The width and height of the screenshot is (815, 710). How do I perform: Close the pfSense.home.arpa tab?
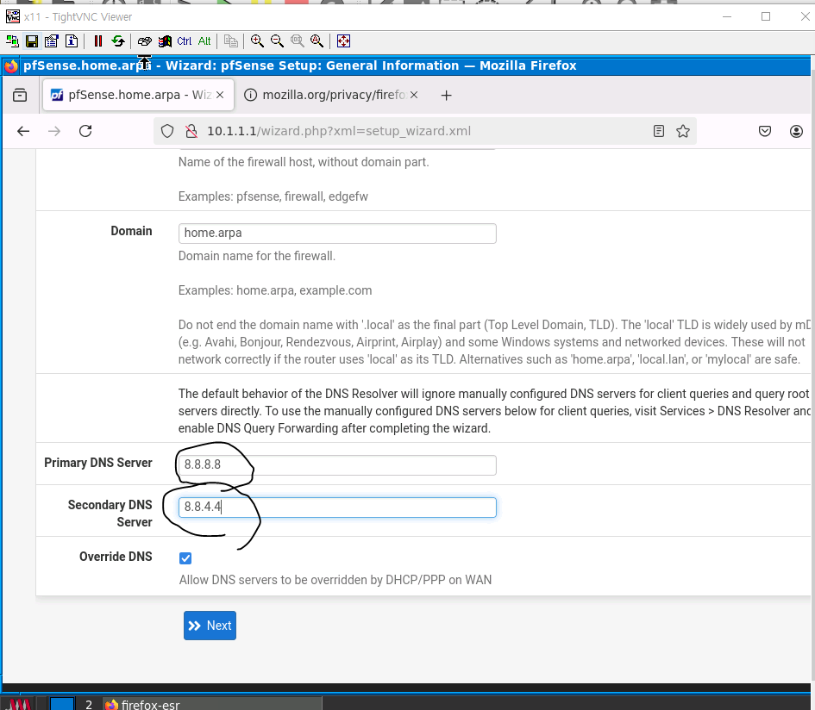(x=220, y=95)
